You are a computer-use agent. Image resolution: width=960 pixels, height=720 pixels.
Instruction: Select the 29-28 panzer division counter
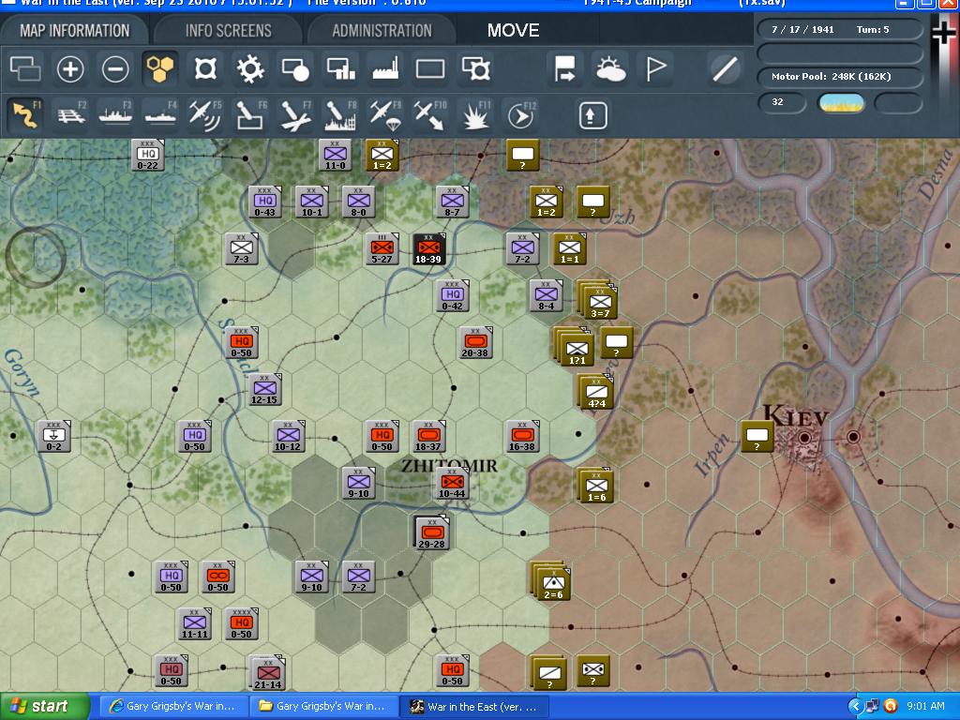click(x=431, y=533)
